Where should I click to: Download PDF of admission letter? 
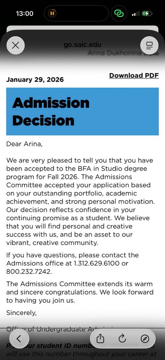click(x=134, y=76)
